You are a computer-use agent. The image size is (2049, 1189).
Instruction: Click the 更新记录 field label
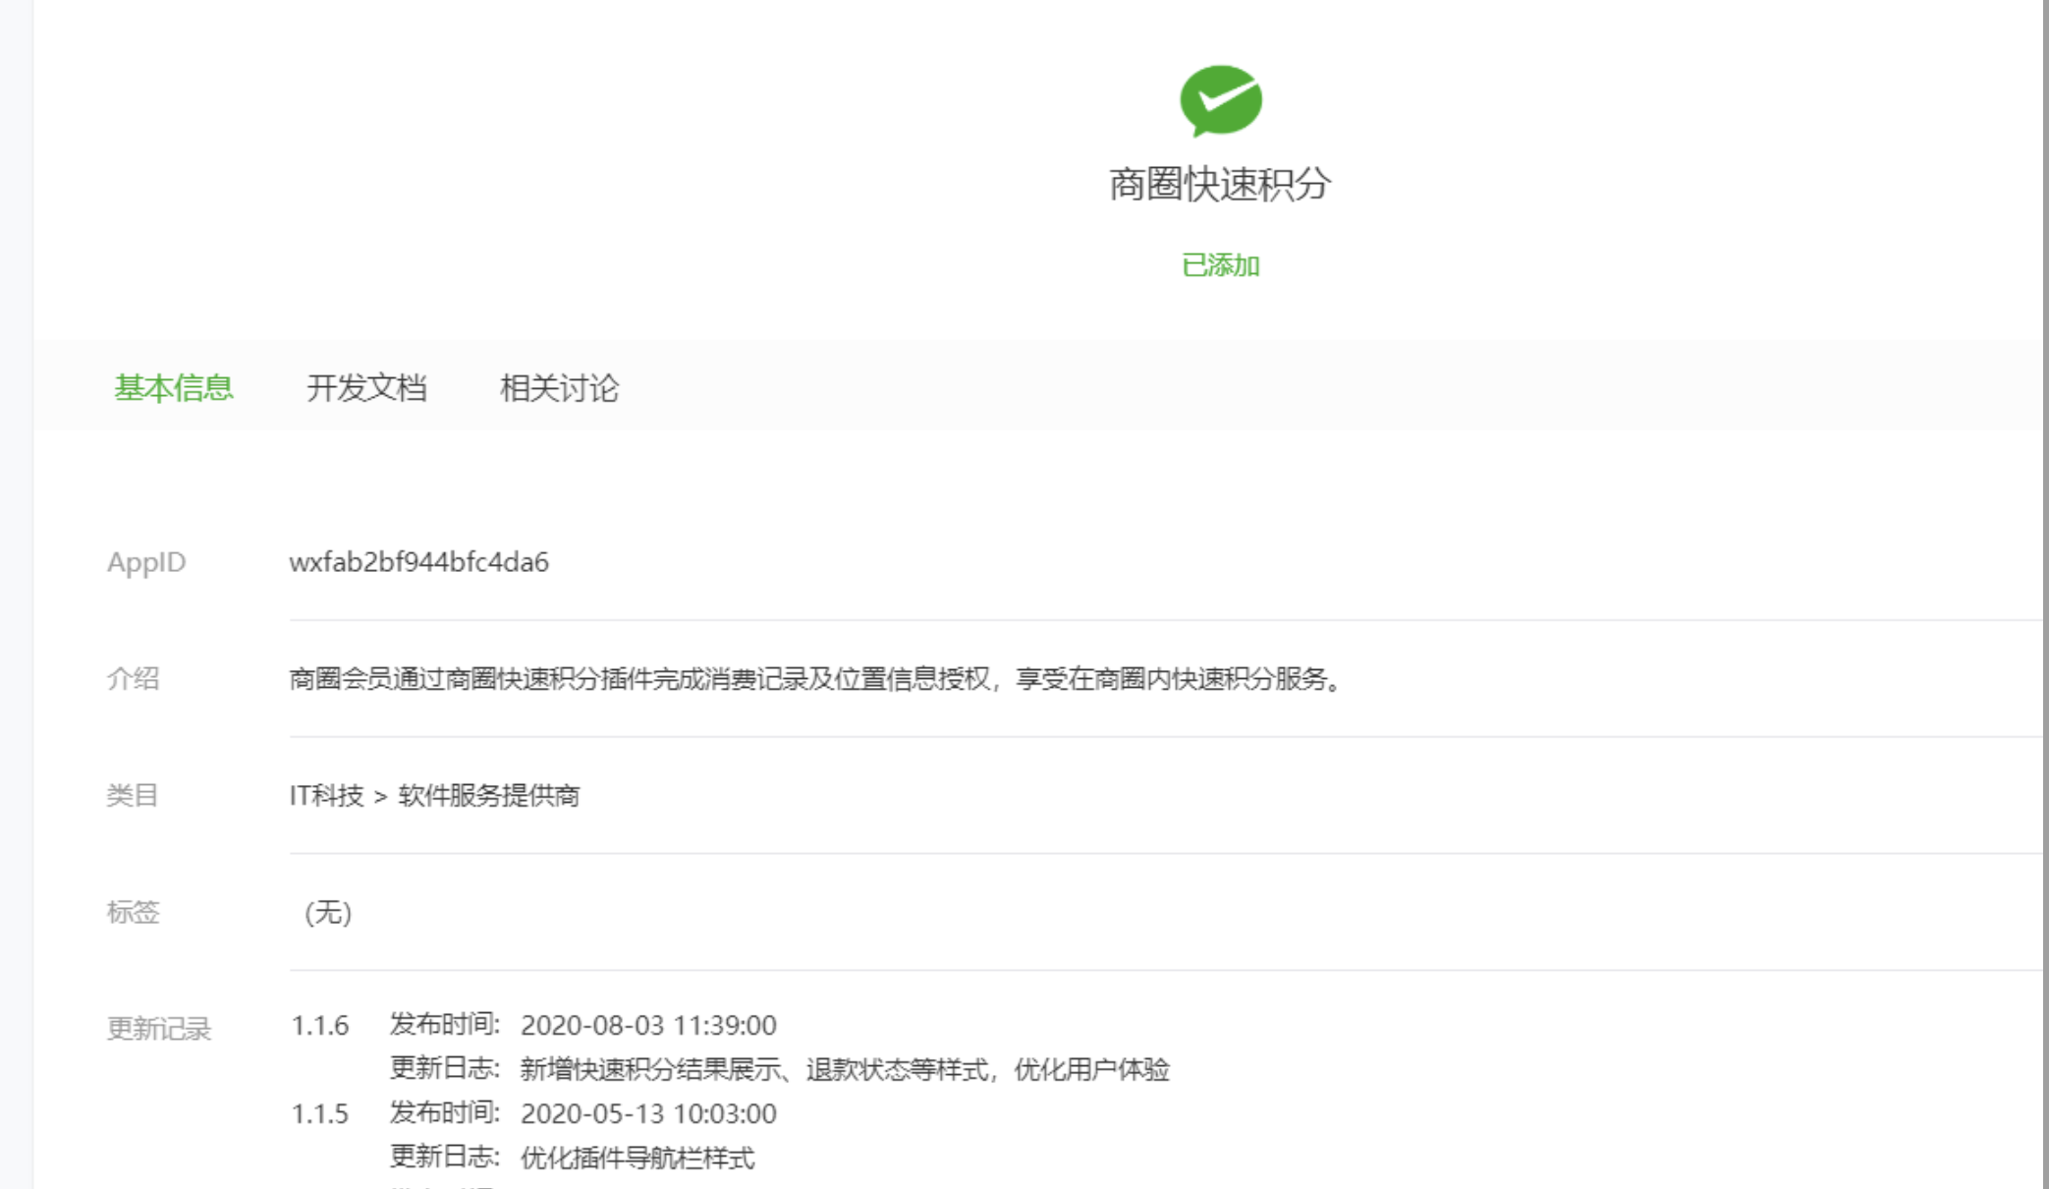[159, 1029]
